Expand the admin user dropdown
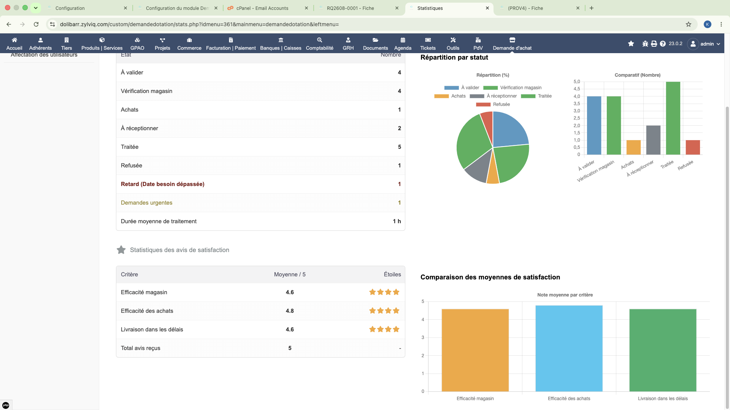The height and width of the screenshot is (410, 730). coord(704,44)
